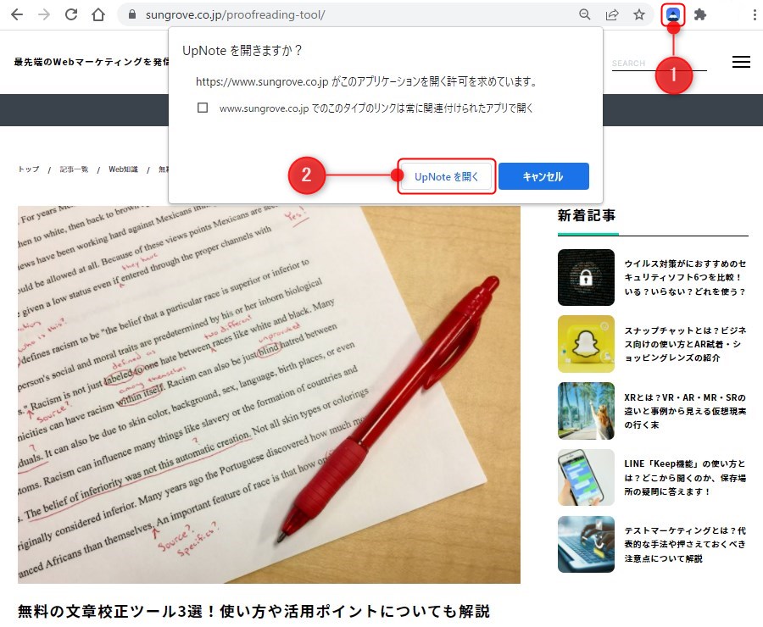Open the site hamburger menu
763x627 pixels.
741,62
